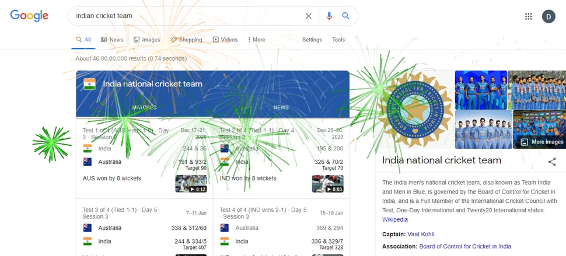Start a voice search with the microphone
The width and height of the screenshot is (566, 256).
[329, 16]
